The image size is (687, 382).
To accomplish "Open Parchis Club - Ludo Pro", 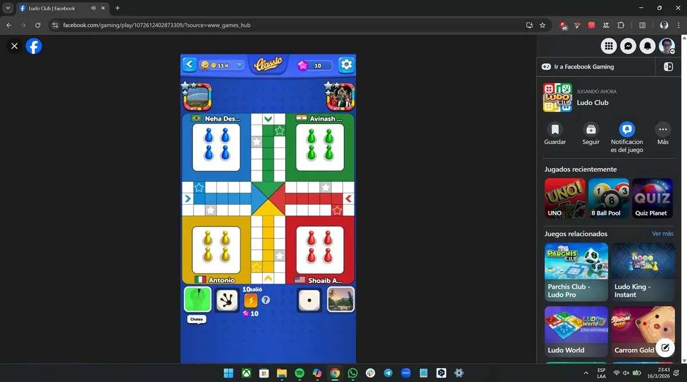I will [x=576, y=272].
